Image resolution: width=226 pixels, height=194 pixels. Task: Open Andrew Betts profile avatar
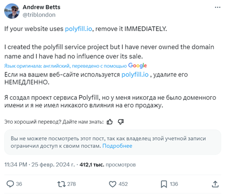[x=12, y=11]
